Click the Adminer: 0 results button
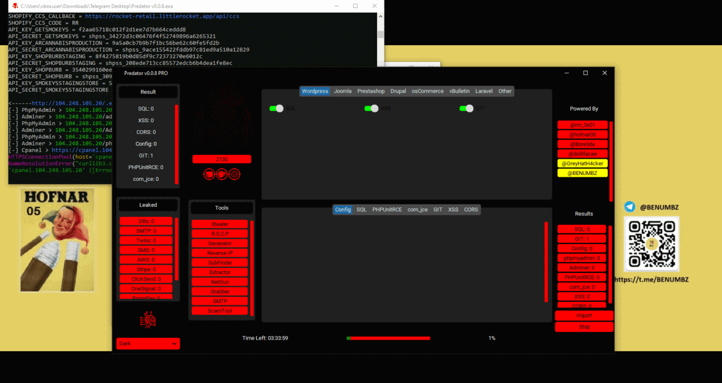This screenshot has height=383, width=722. (x=582, y=268)
